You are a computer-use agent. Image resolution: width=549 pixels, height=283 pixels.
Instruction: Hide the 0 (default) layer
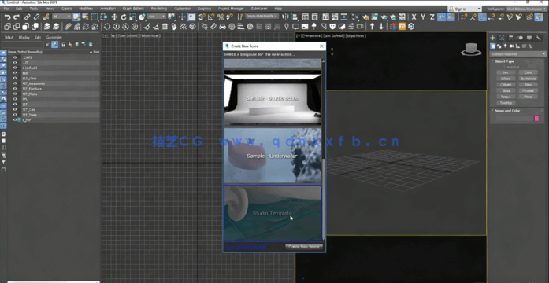click(15, 68)
